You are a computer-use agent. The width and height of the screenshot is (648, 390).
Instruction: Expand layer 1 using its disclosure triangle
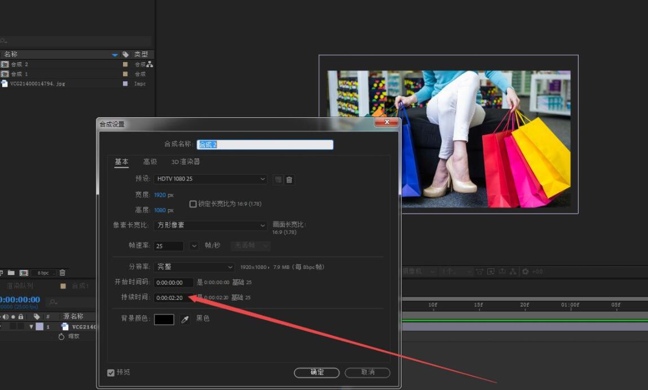tap(32, 327)
